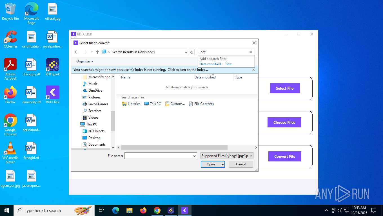Cancel the Select file dialog
This screenshot has height=216, width=383.
tap(241, 164)
